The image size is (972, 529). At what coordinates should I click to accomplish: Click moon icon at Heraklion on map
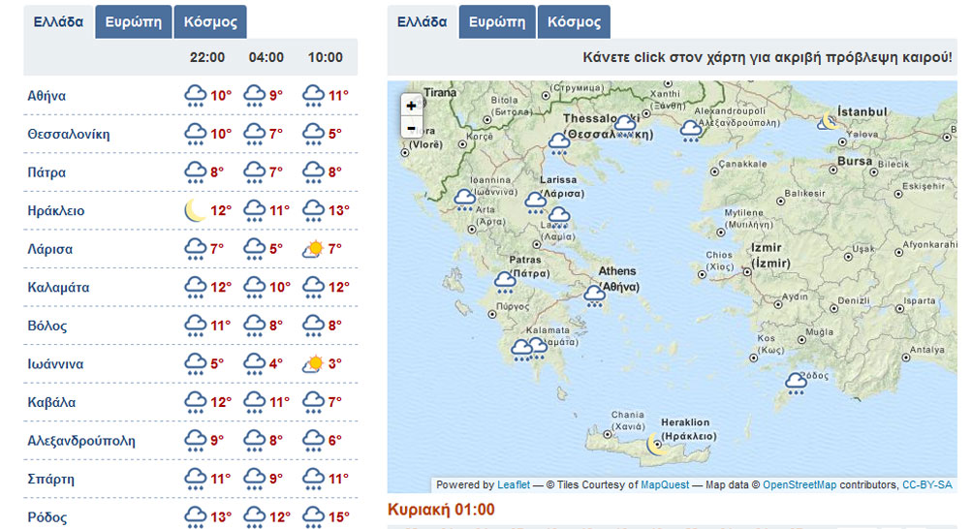(656, 444)
